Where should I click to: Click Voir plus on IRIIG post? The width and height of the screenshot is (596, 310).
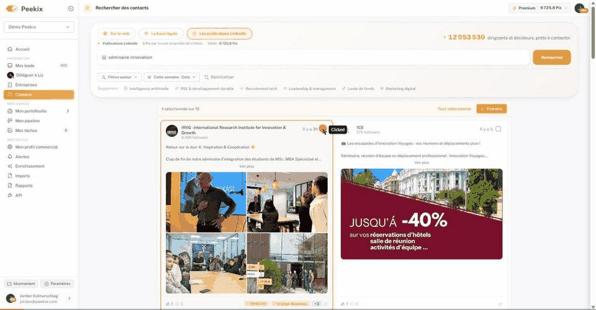[x=246, y=167]
